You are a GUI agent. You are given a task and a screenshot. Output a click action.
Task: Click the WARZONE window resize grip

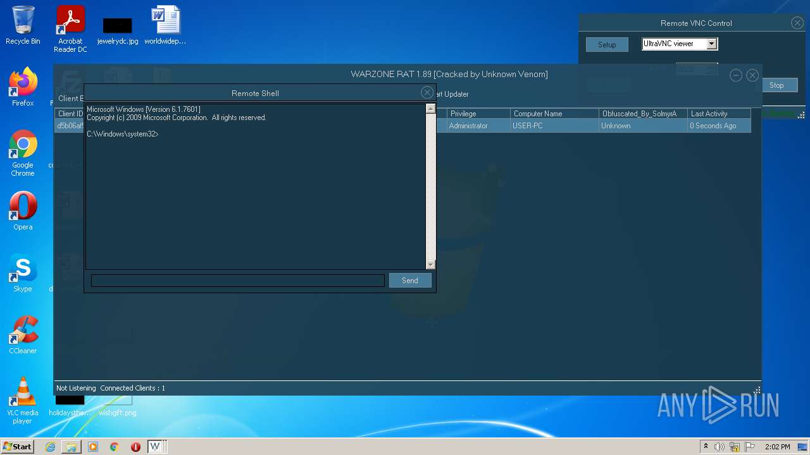coord(757,390)
